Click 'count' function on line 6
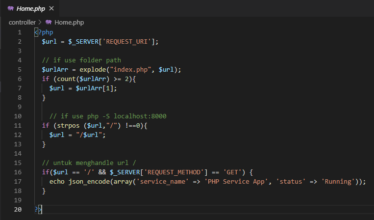 coord(66,79)
